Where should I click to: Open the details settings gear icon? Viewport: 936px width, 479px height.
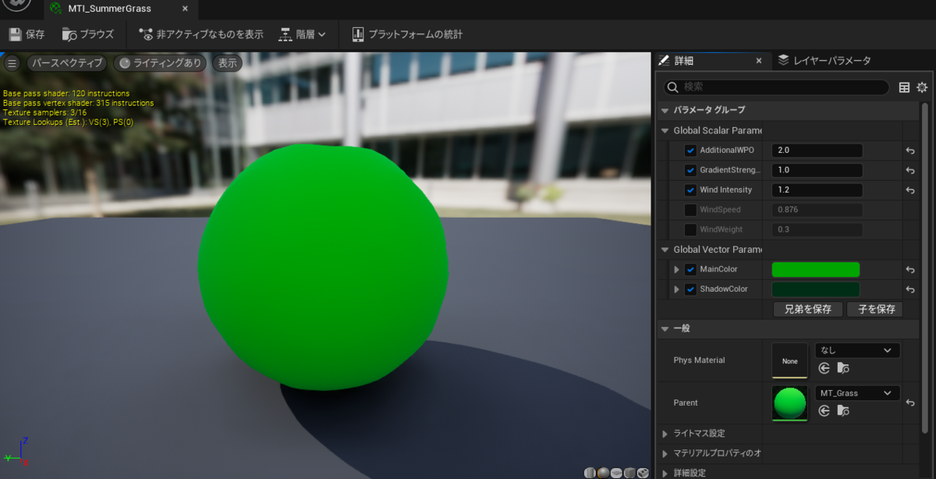pyautogui.click(x=922, y=87)
